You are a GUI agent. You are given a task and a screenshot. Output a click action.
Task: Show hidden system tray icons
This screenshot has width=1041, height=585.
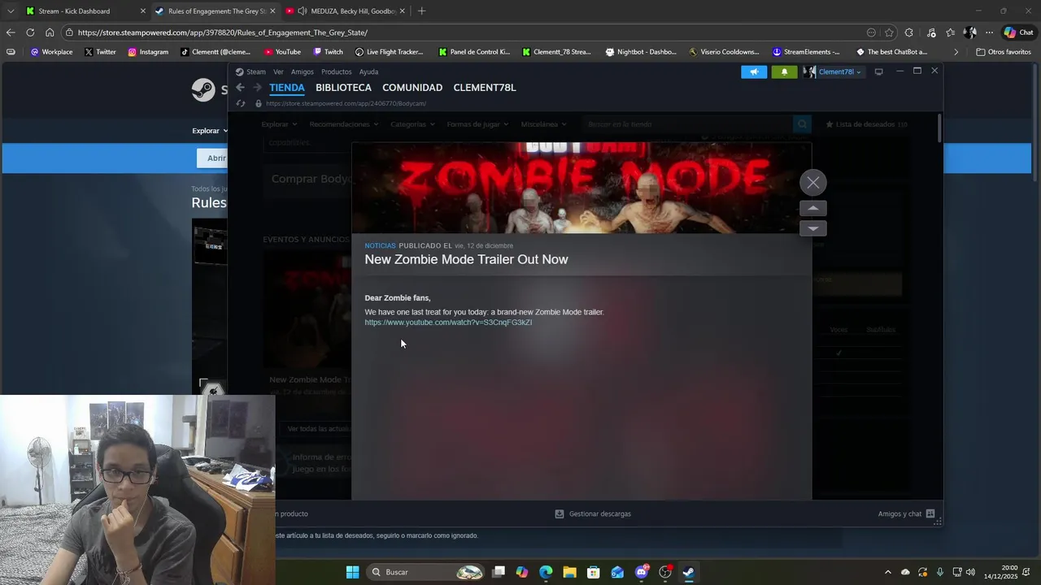[887, 572]
